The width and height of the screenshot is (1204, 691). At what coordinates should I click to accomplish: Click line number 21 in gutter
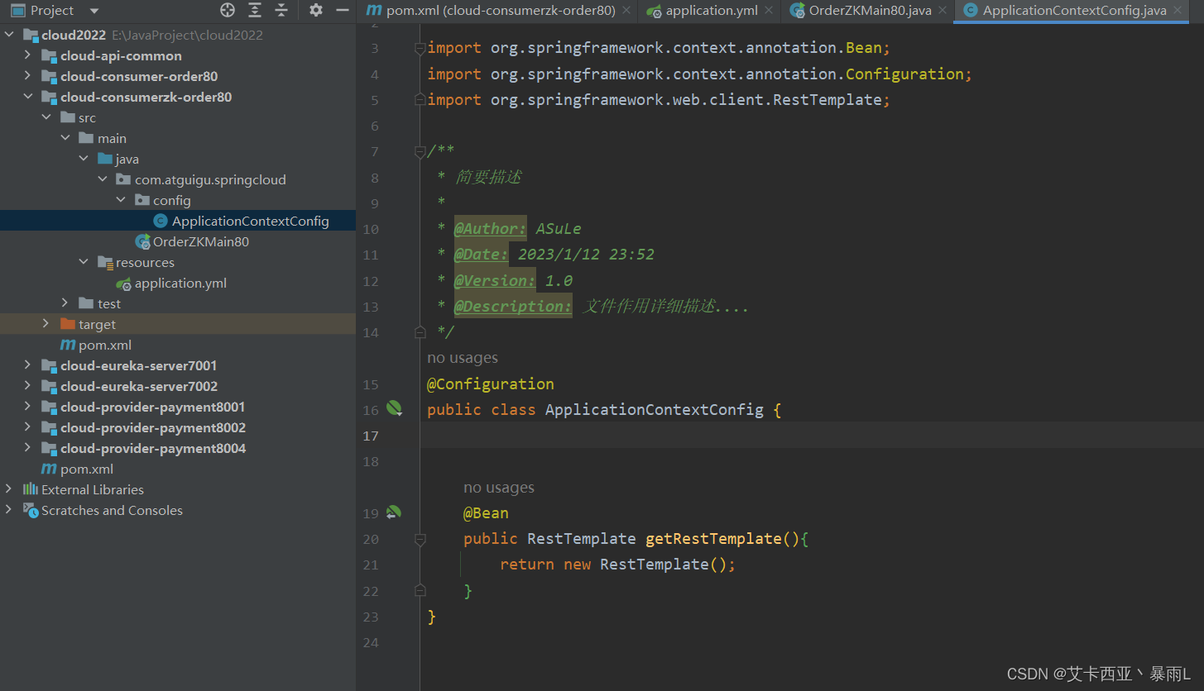click(371, 565)
